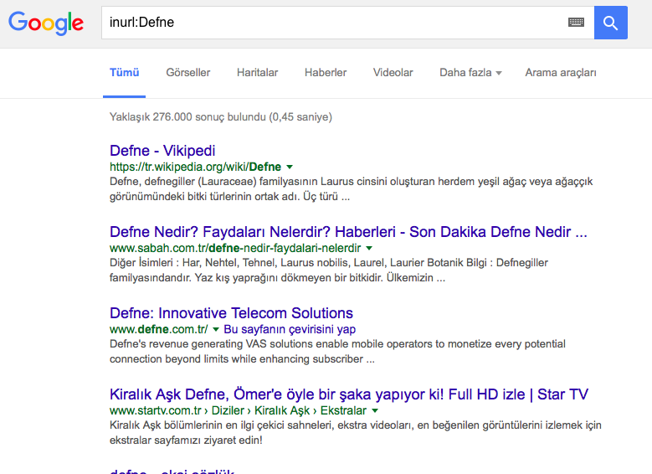The height and width of the screenshot is (474, 652).
Task: Select the Tümü tab
Action: pos(125,72)
